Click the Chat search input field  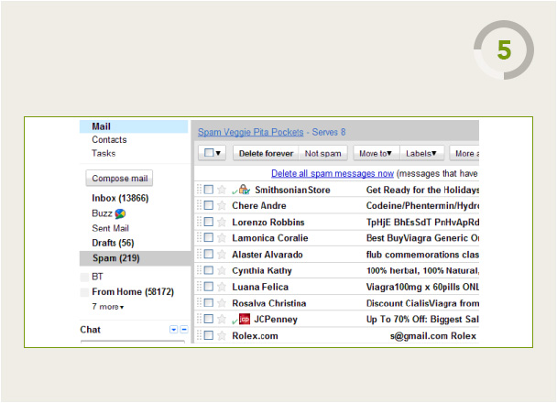[x=133, y=342]
